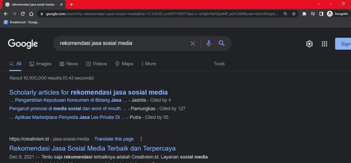Open Pengaruh promosi di media sosial article
The height and width of the screenshot is (163, 351).
tap(68, 109)
